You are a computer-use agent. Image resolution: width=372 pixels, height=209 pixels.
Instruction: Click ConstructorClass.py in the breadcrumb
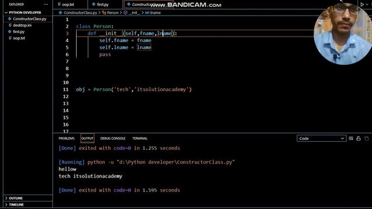(80, 13)
